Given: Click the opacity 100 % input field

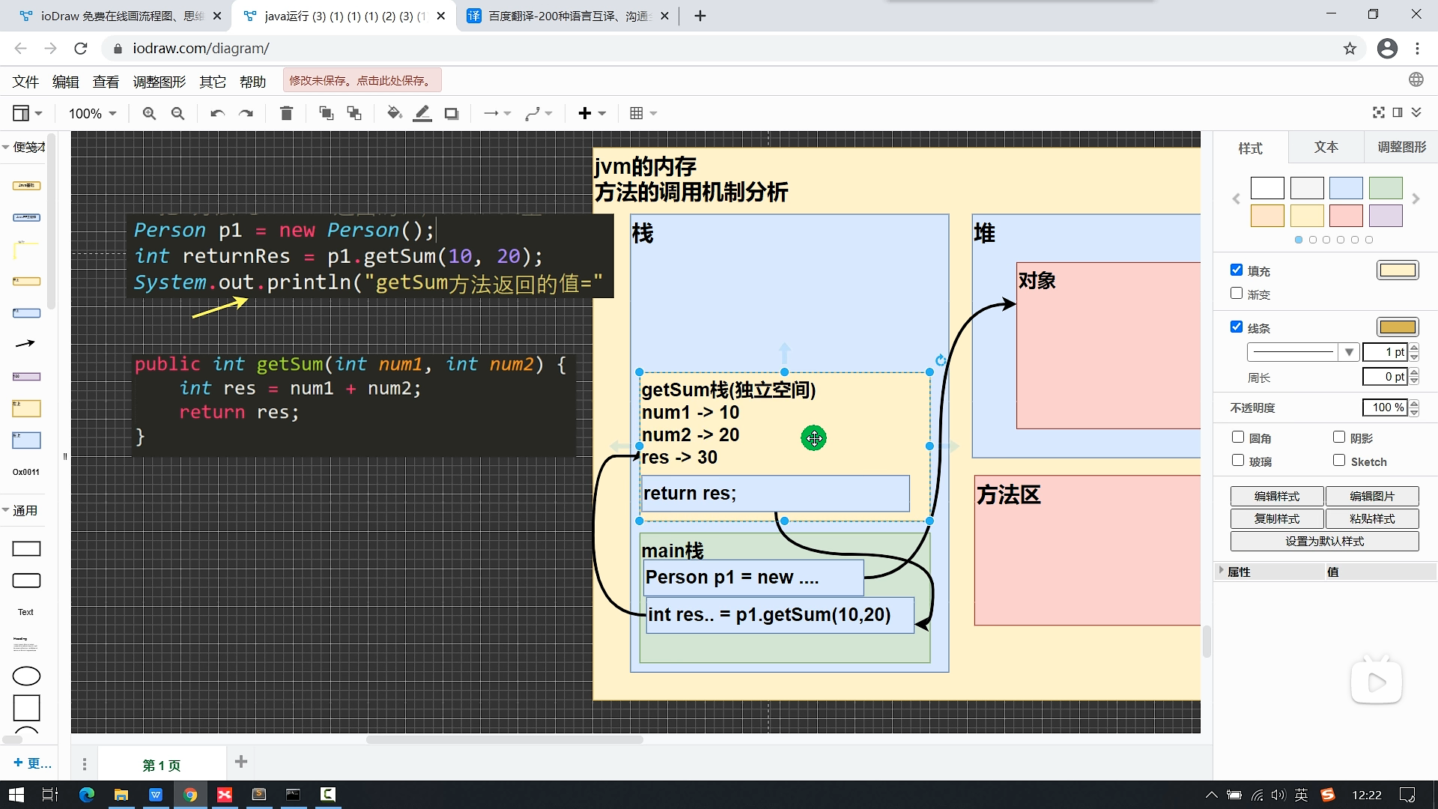Looking at the screenshot, I should [x=1384, y=407].
